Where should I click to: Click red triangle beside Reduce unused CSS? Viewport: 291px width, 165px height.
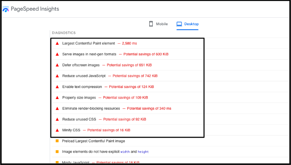57,119
